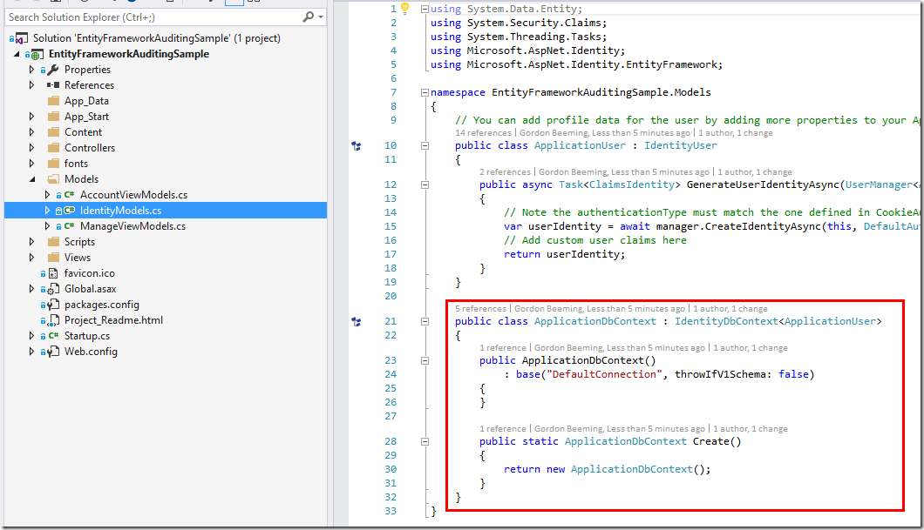Expand AccountViewModels.cs file node

click(x=48, y=195)
